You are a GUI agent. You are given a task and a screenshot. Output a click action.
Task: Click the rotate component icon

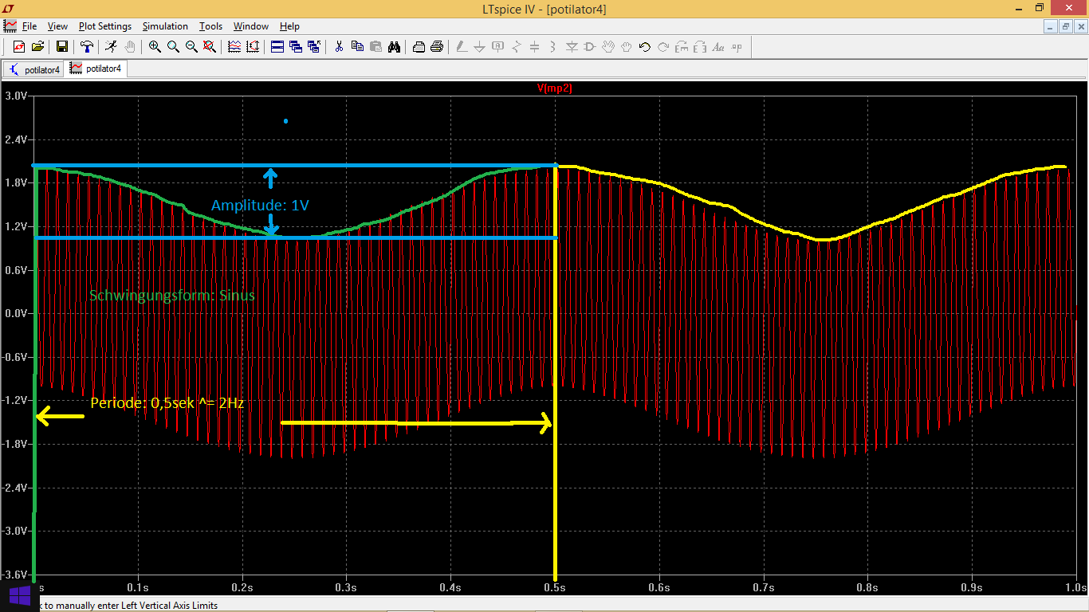(x=682, y=47)
